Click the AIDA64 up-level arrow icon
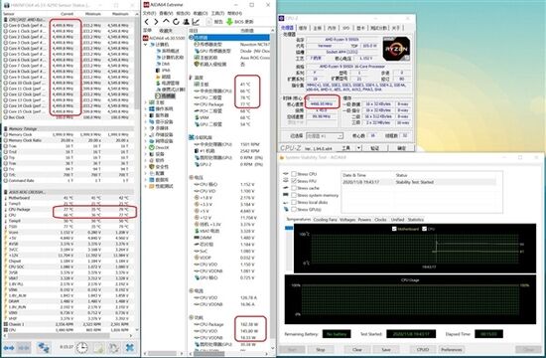Viewport: 546px width, 358px height. [x=166, y=21]
